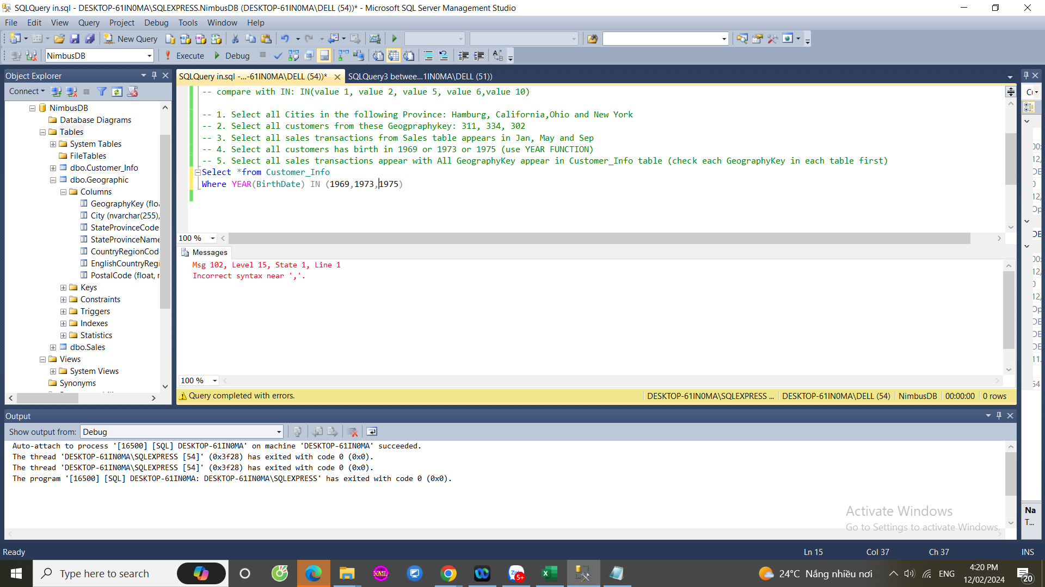1045x587 pixels.
Task: Open the Connect dropdown in Object Explorer
Action: tap(27, 91)
